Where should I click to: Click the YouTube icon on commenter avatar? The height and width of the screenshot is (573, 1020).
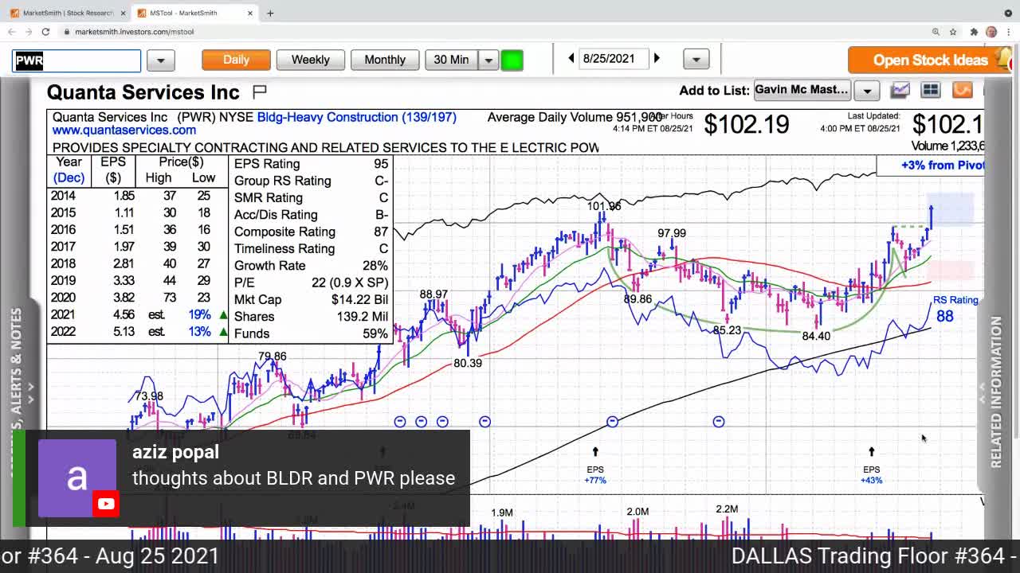tap(106, 504)
